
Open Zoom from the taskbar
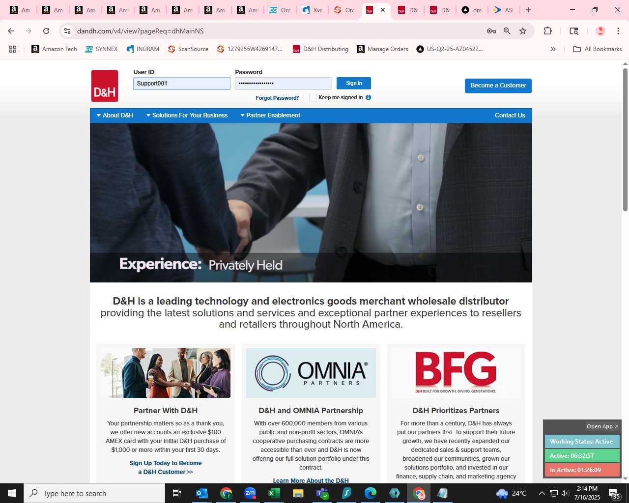click(x=250, y=493)
